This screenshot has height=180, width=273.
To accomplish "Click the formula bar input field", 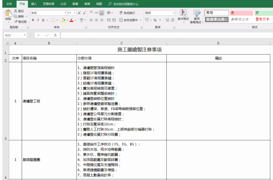I will click(167, 35).
